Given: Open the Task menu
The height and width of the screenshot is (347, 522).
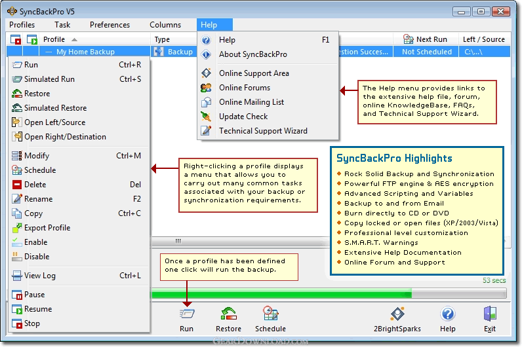Looking at the screenshot, I should [62, 25].
